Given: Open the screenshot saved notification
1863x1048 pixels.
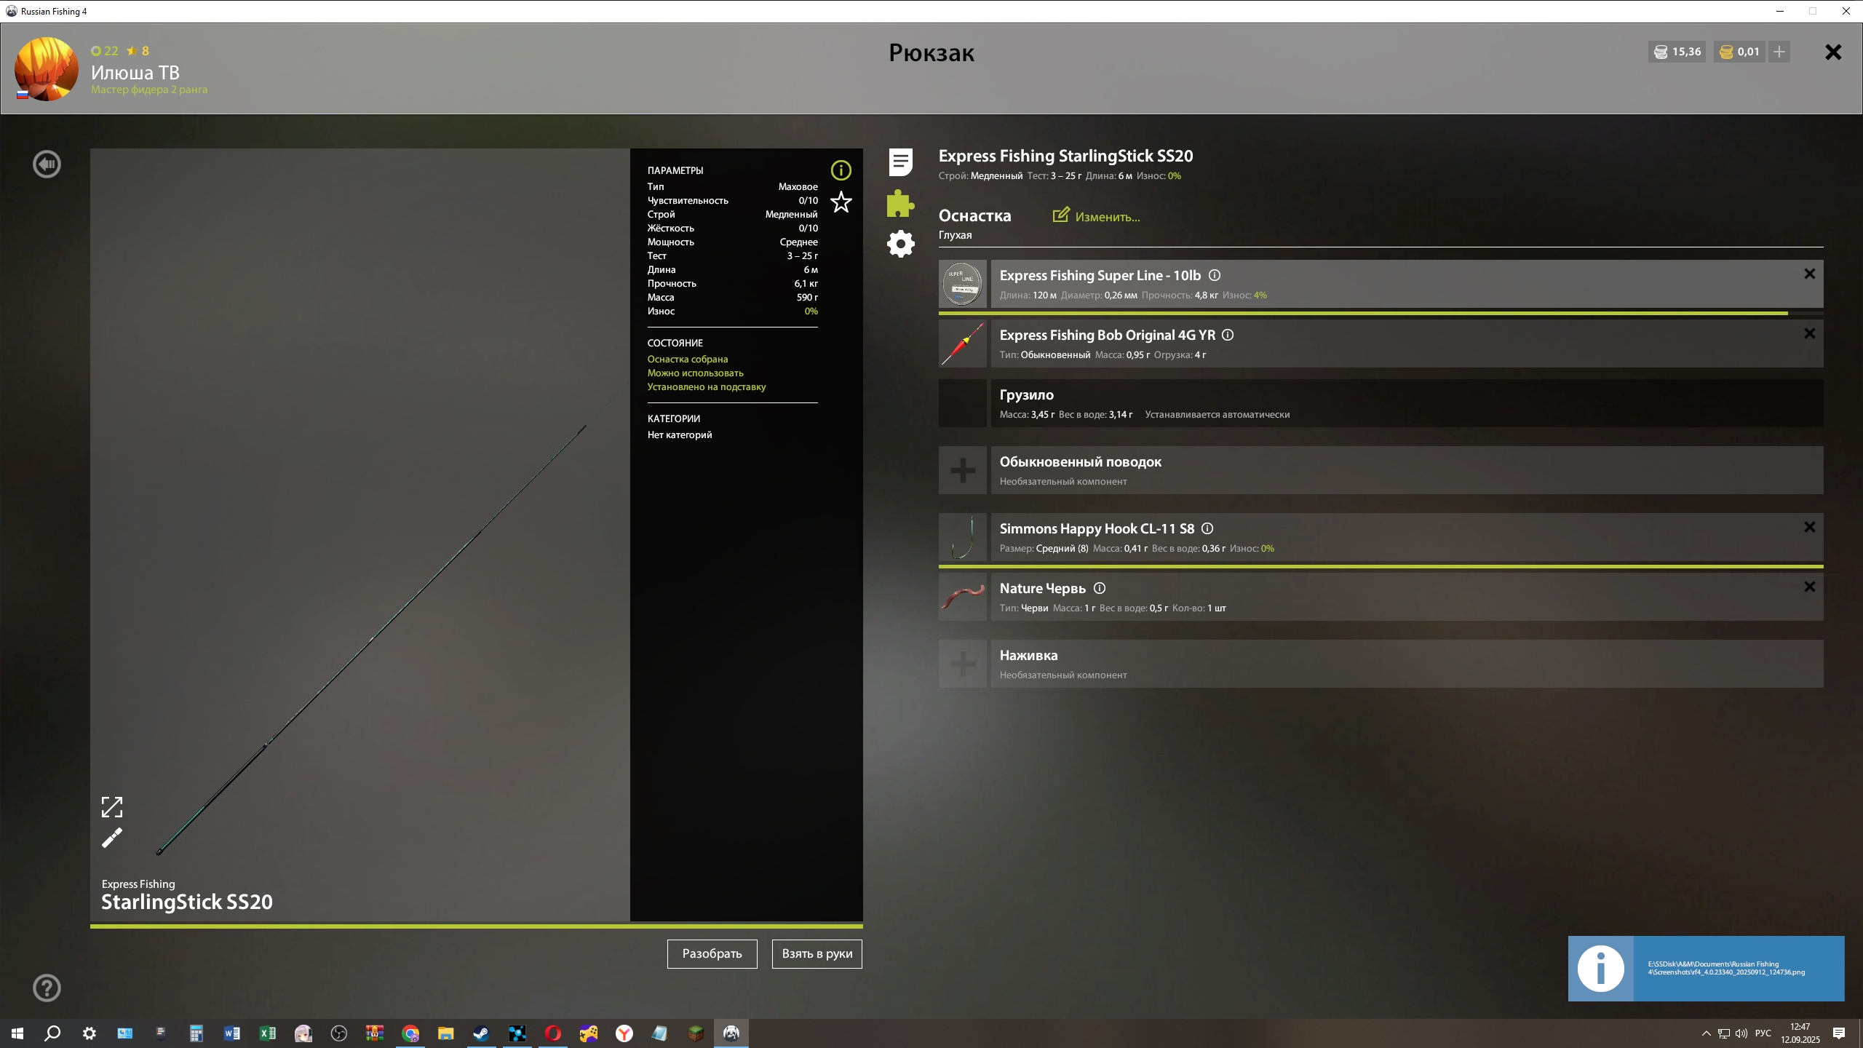Looking at the screenshot, I should click(x=1706, y=968).
